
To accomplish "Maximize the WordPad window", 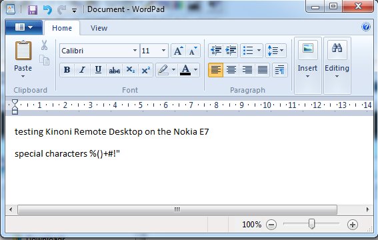I will click(x=333, y=6).
